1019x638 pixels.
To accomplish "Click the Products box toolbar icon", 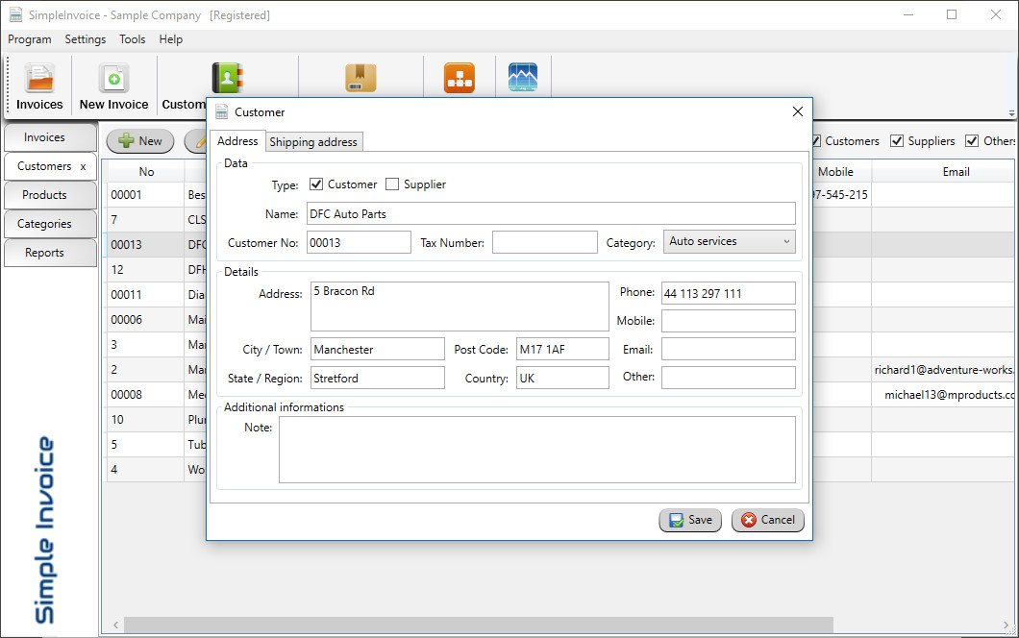I will pos(360,78).
